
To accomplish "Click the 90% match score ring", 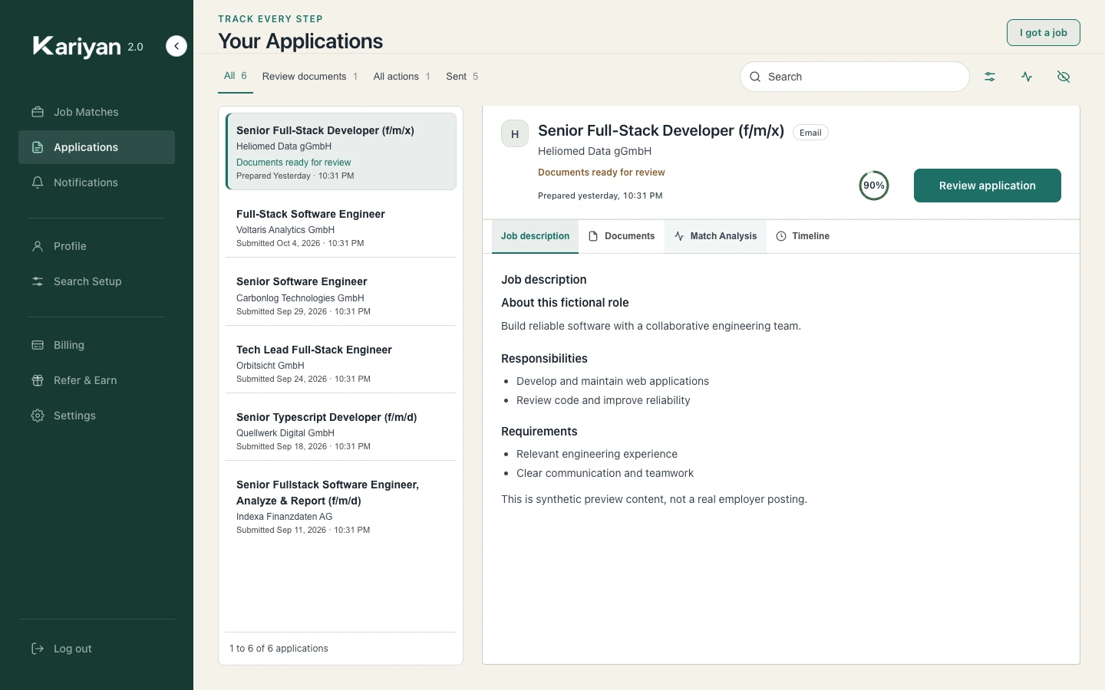I will [x=873, y=186].
